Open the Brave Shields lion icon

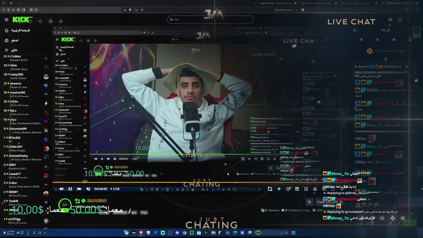pyautogui.click(x=130, y=10)
